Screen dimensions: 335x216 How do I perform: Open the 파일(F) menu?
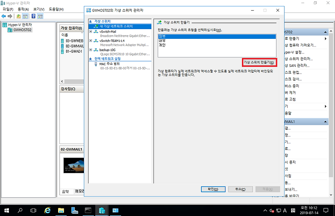8,9
